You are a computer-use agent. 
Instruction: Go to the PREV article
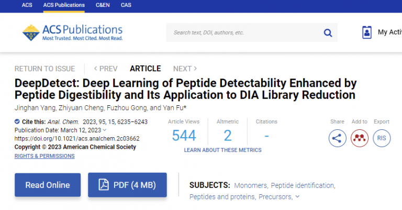coord(105,69)
